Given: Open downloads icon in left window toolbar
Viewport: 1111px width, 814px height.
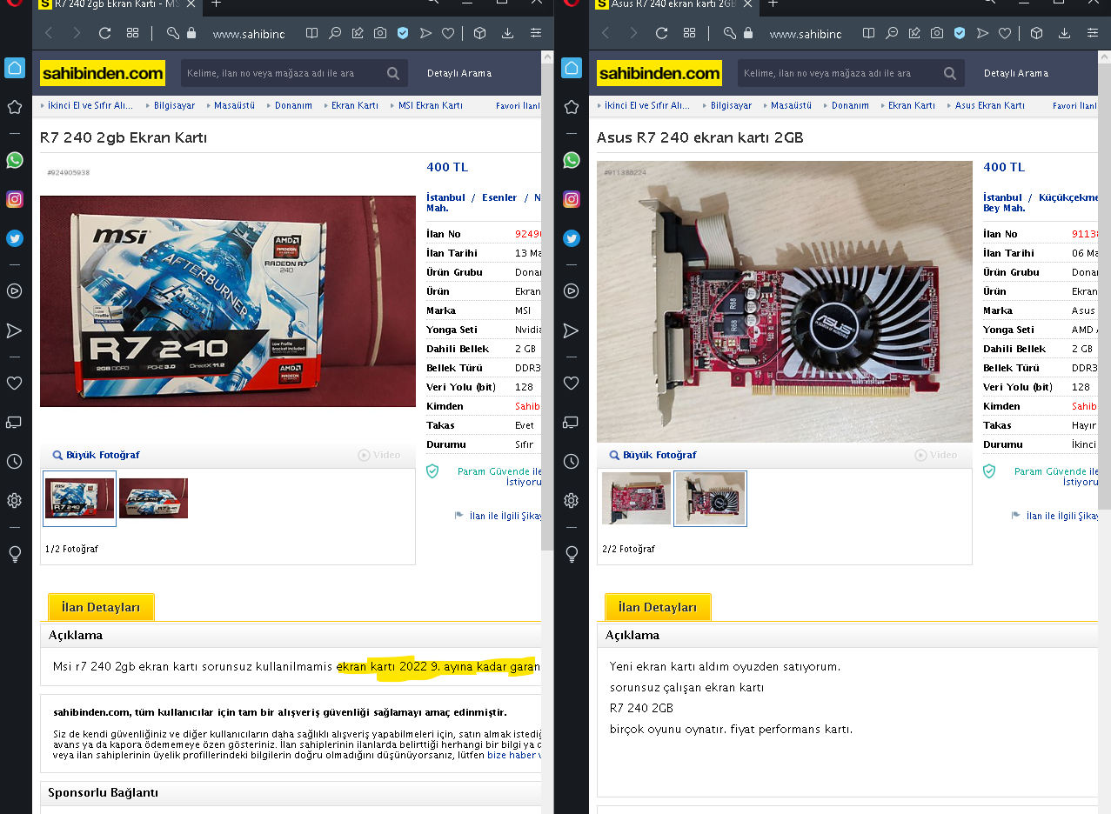Looking at the screenshot, I should tap(507, 33).
